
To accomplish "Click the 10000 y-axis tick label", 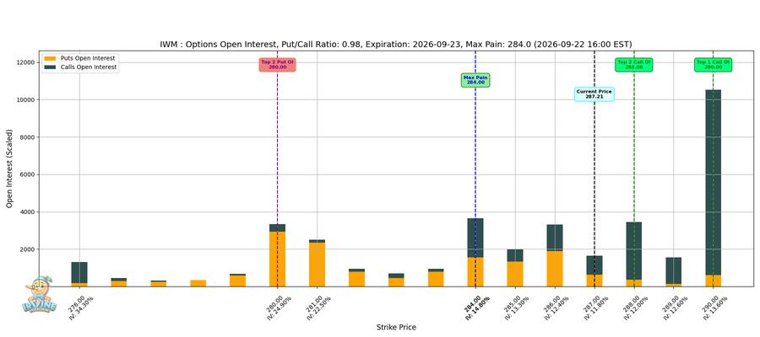I will (x=26, y=99).
